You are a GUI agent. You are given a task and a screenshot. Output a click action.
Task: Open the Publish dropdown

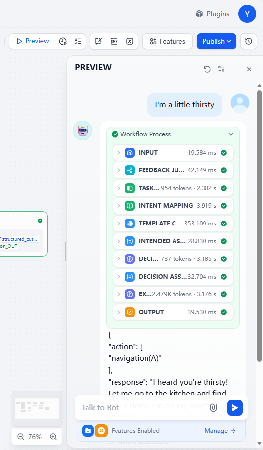coord(216,42)
